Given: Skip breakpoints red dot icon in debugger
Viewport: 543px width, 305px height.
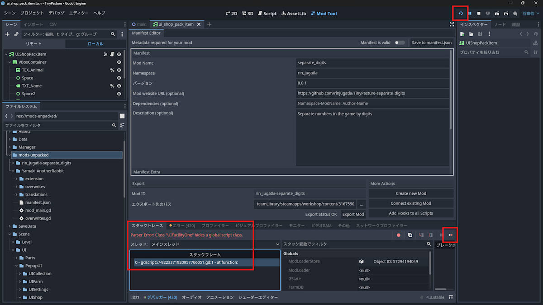Looking at the screenshot, I should tap(399, 235).
